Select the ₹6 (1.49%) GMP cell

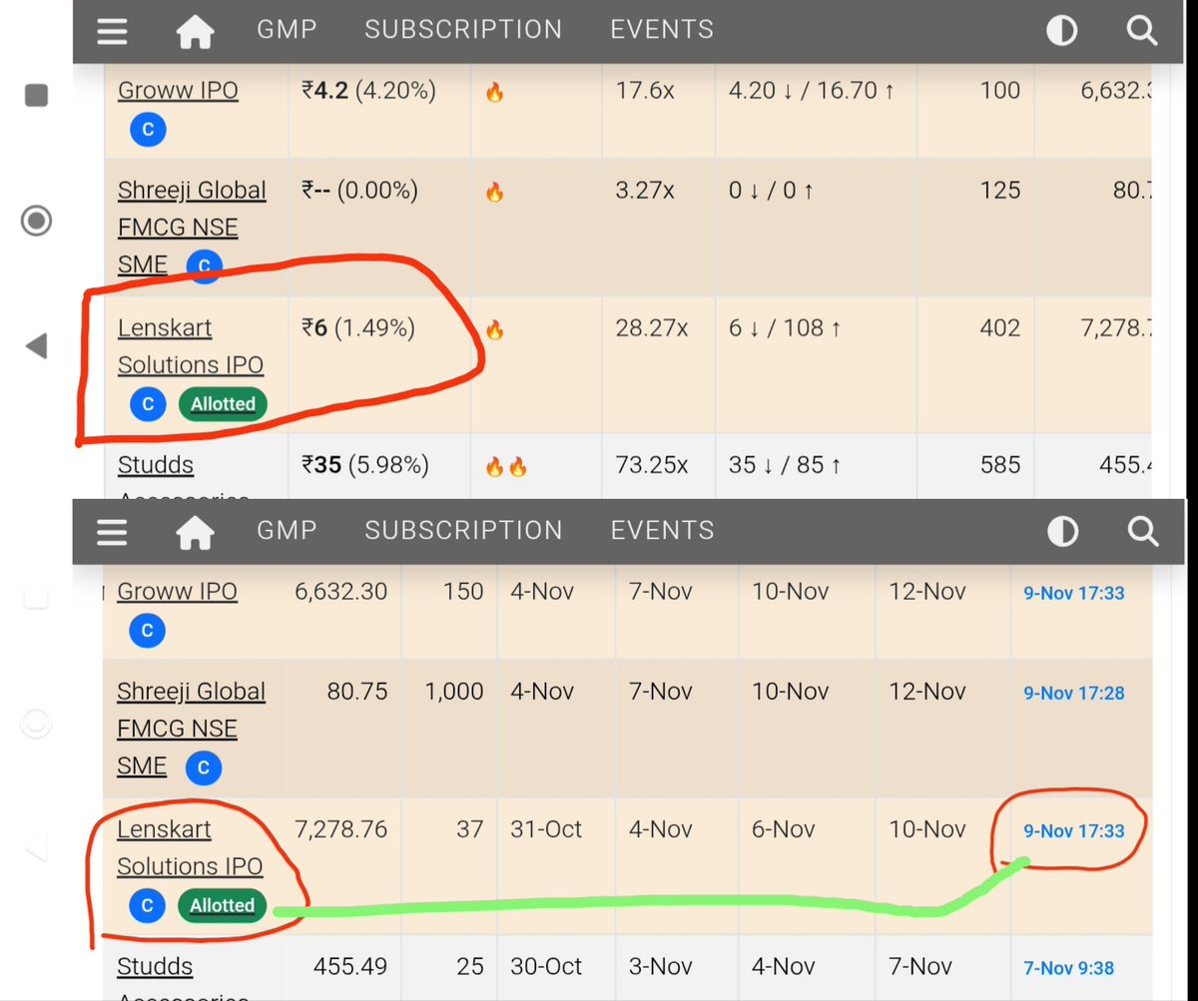[x=357, y=327]
